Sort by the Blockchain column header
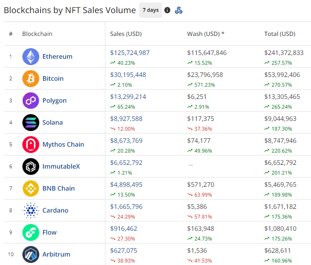The image size is (311, 265). [x=37, y=34]
